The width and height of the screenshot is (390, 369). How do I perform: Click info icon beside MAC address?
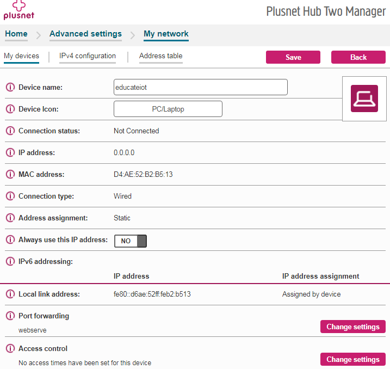[x=10, y=175]
